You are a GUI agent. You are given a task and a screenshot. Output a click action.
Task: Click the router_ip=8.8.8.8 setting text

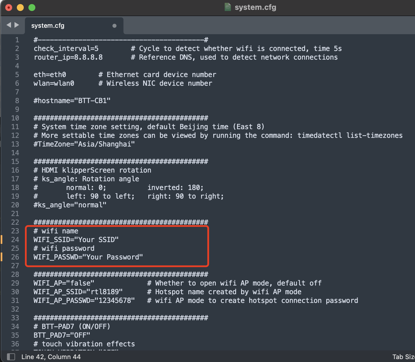coord(68,57)
